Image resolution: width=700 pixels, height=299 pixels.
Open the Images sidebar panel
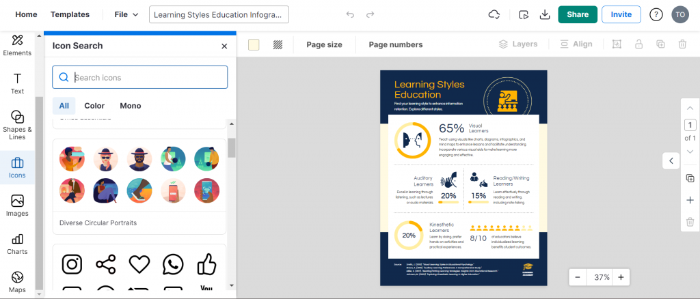click(x=17, y=206)
